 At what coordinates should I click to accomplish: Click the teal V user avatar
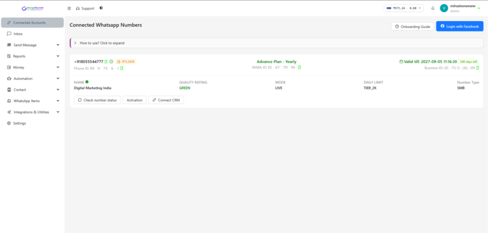click(x=444, y=8)
